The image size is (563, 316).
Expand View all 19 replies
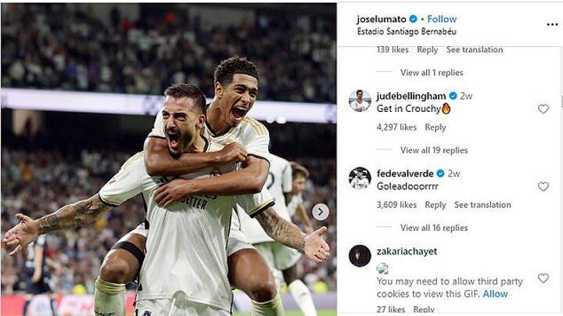tap(434, 150)
